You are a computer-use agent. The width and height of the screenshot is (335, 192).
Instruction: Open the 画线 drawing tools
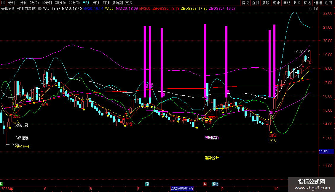coord(286,3)
